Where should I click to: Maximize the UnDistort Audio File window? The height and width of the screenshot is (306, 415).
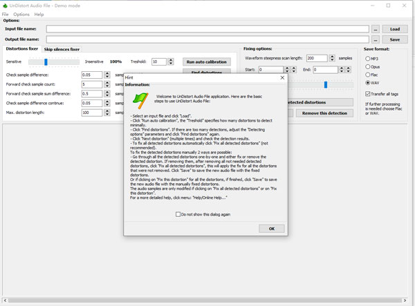pyautogui.click(x=388, y=6)
